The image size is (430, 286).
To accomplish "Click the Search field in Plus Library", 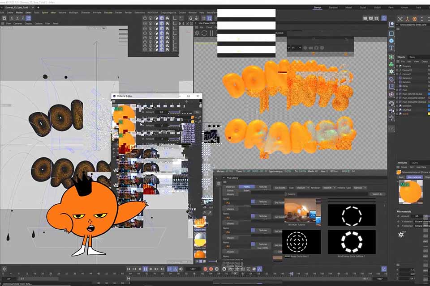I will [x=332, y=194].
